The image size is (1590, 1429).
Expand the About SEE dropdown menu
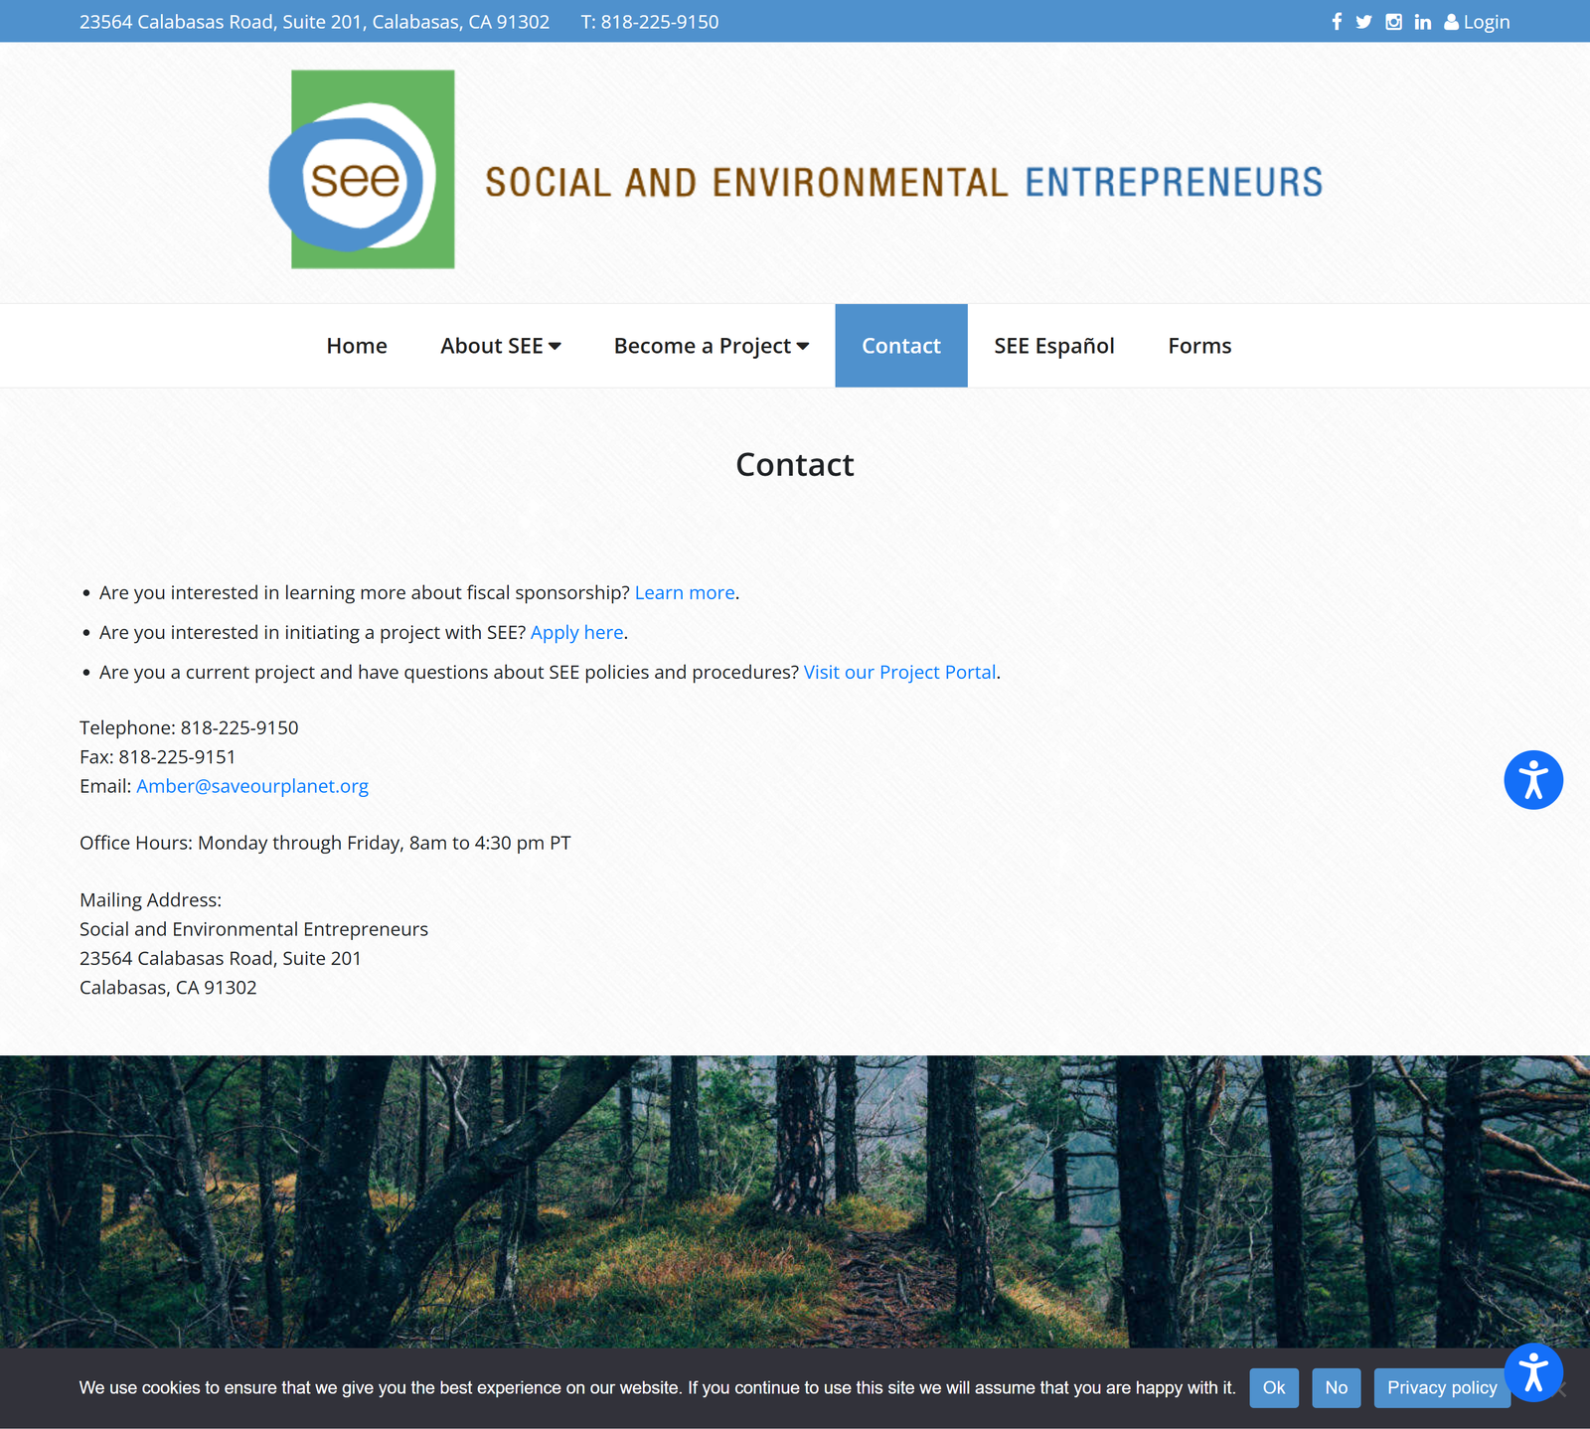[x=501, y=346]
